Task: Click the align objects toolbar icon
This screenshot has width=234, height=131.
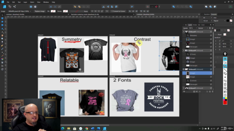Action: coord(132,7)
